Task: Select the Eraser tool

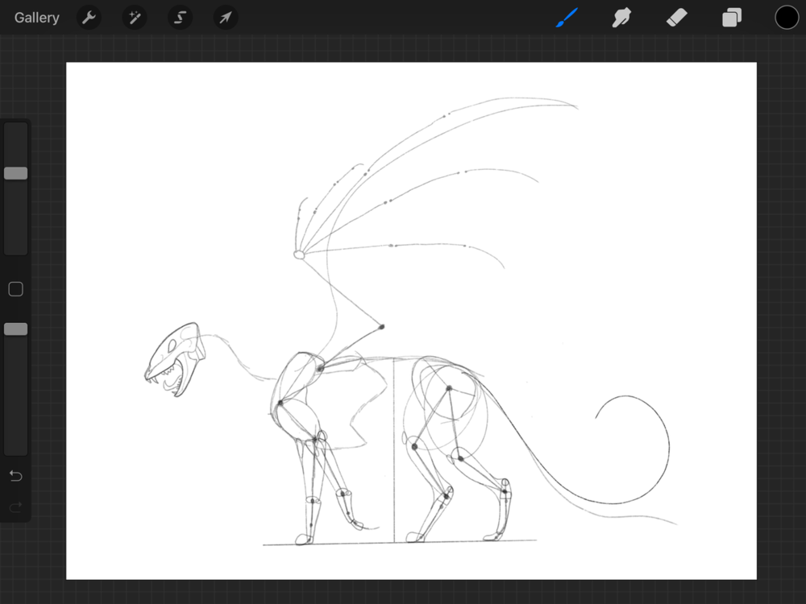Action: pos(676,18)
